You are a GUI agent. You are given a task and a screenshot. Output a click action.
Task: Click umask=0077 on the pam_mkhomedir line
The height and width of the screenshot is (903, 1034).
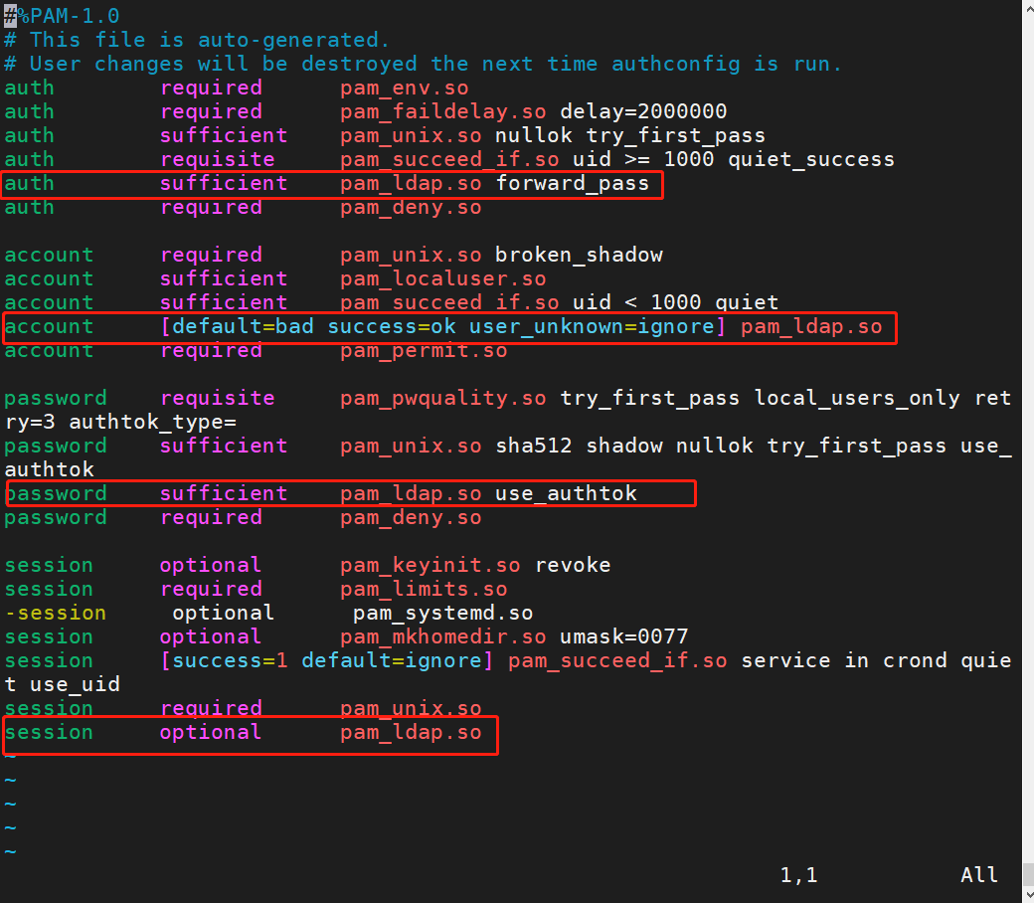pos(623,636)
